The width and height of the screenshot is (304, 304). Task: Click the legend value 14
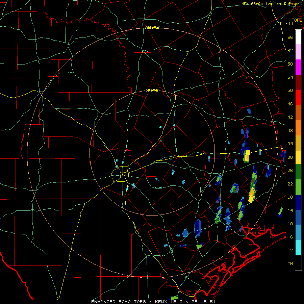click(x=290, y=210)
